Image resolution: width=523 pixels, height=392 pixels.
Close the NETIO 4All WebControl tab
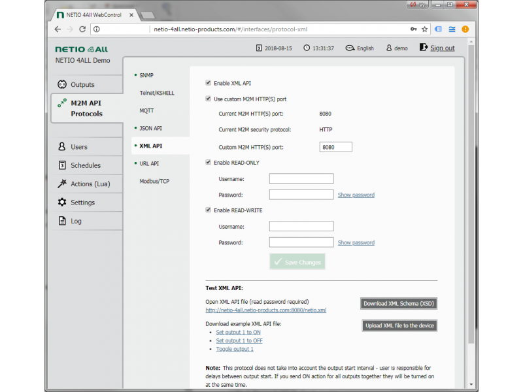pos(131,15)
